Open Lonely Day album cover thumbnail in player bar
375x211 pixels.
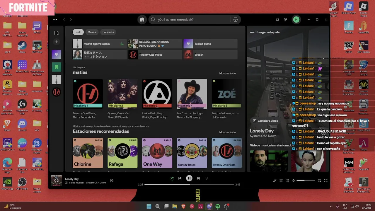click(x=56, y=181)
